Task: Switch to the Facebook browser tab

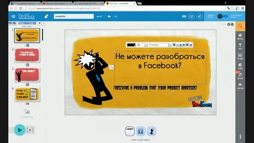Action: tap(25, 3)
